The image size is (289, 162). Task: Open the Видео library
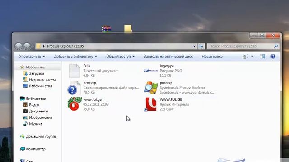[x=34, y=105]
